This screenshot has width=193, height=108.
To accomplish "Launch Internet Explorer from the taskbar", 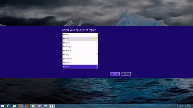I will point(8,106).
